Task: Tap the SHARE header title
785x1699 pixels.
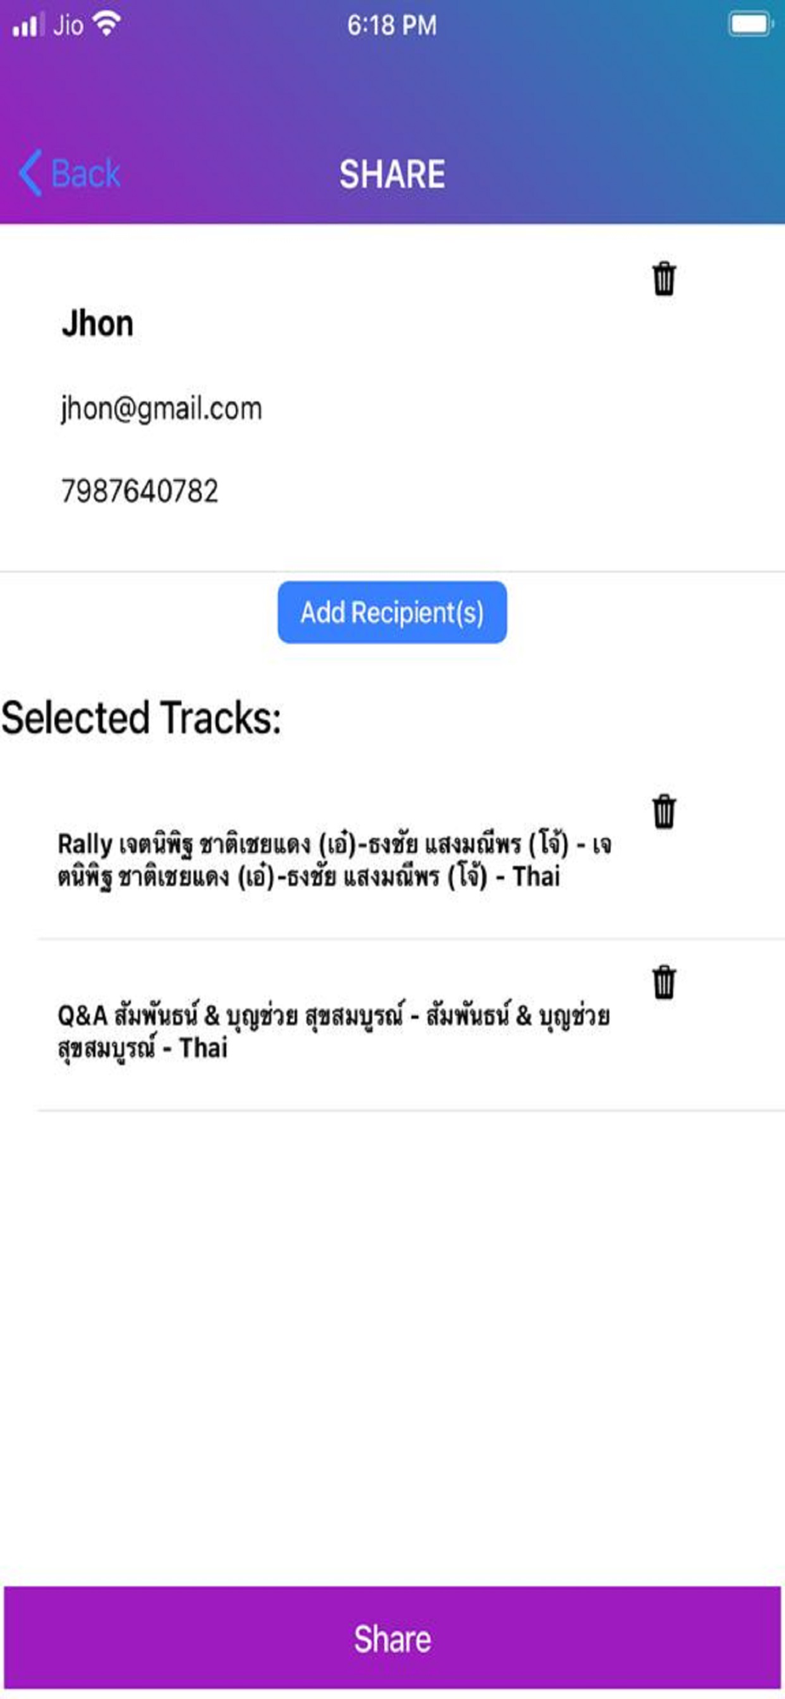Action: tap(392, 174)
